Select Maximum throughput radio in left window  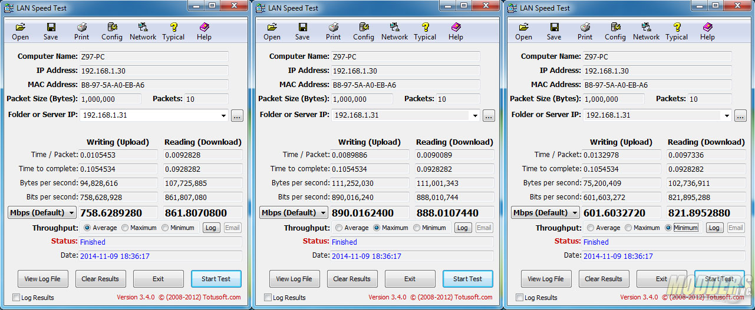click(126, 228)
